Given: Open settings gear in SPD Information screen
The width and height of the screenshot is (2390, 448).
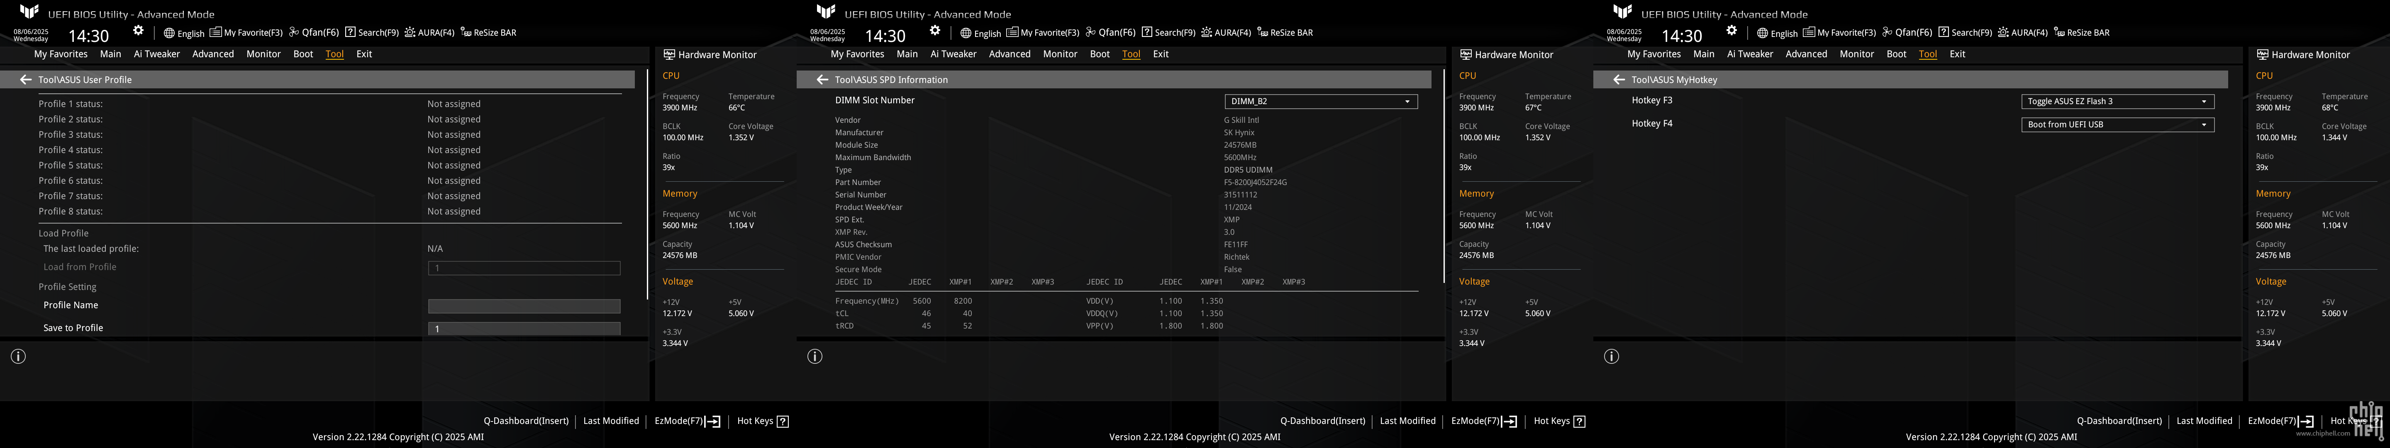Looking at the screenshot, I should (x=935, y=31).
